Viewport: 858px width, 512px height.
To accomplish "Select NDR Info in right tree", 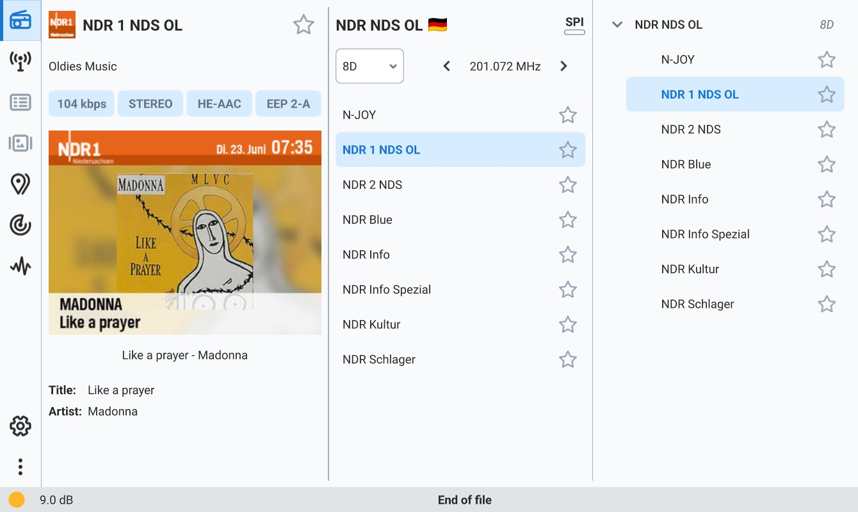I will click(735, 199).
